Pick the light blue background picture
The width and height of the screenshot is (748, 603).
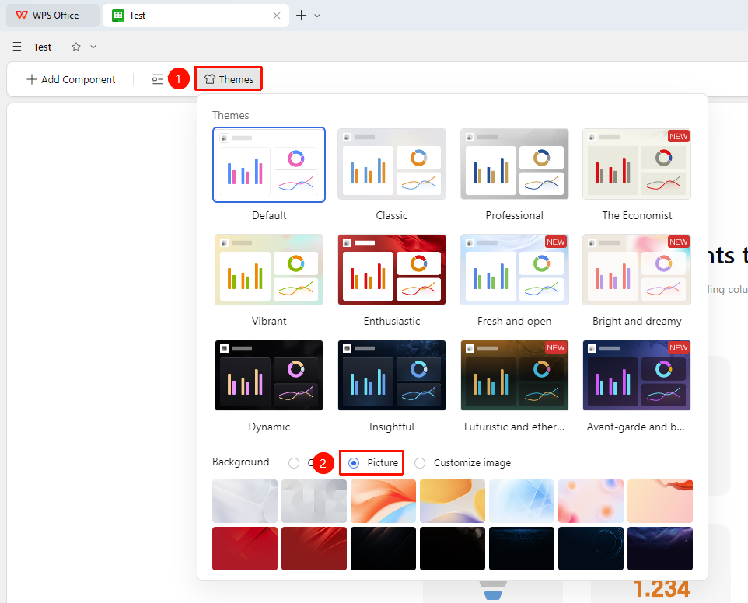[x=522, y=501]
